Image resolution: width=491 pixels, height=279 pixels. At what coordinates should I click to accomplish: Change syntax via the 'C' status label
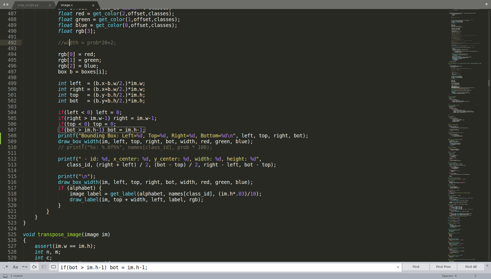(475, 276)
